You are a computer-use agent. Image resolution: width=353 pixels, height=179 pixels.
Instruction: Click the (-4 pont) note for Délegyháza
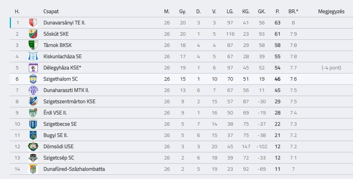331,68
